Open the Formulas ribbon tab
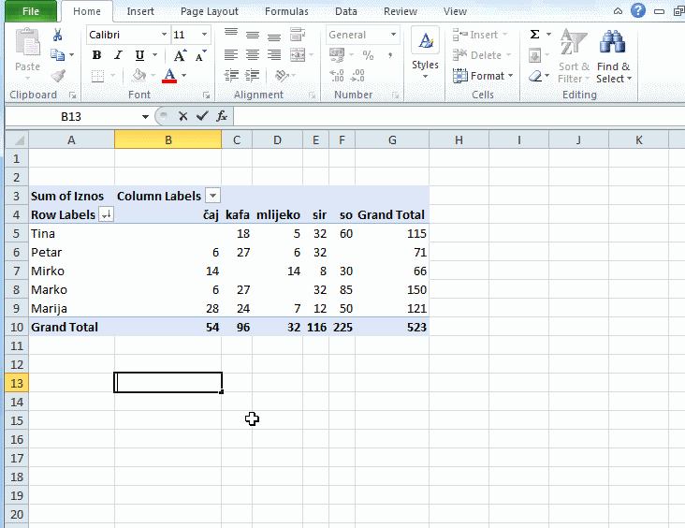This screenshot has width=685, height=528. pos(286,11)
